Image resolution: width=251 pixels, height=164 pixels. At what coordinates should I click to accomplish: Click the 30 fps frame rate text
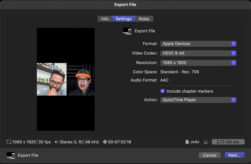[44, 142]
